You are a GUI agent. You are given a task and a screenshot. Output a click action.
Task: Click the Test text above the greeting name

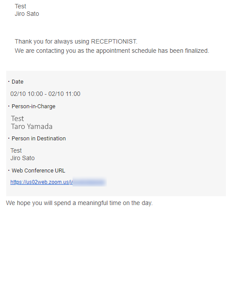tap(20, 6)
